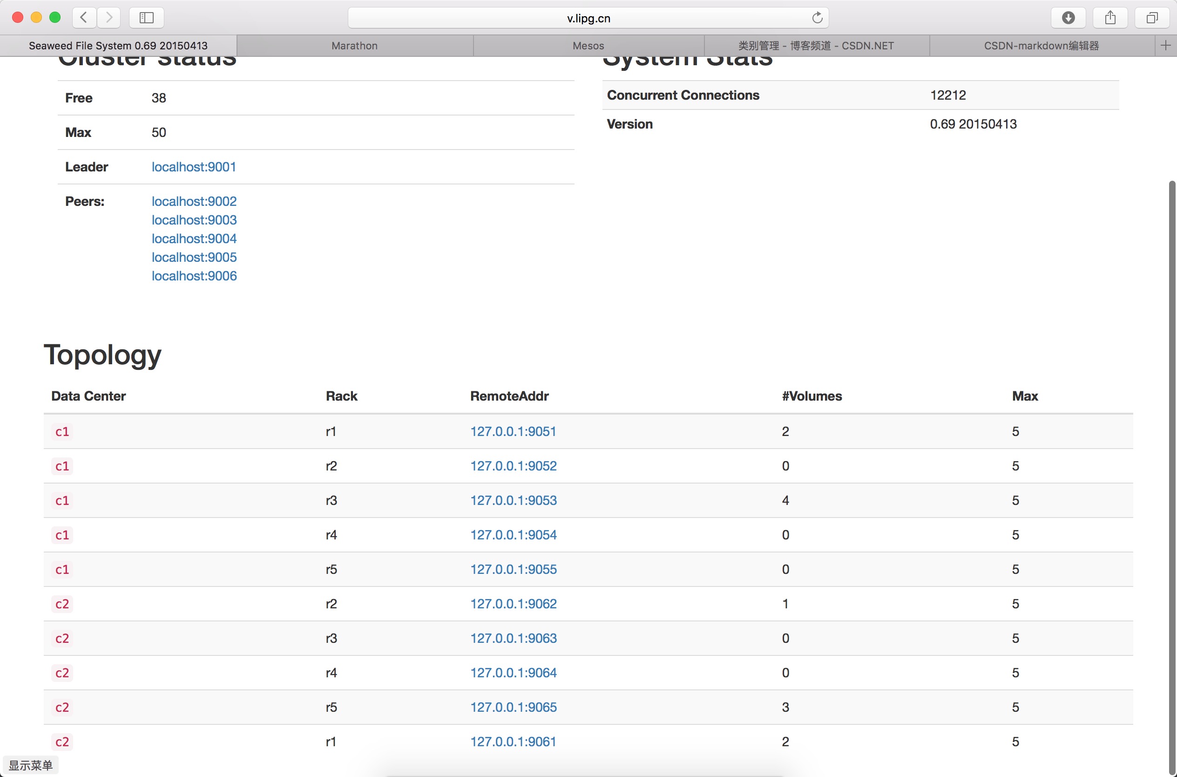Viewport: 1177px width, 777px height.
Task: Open volume server 127.0.0.1:9061
Action: click(513, 742)
